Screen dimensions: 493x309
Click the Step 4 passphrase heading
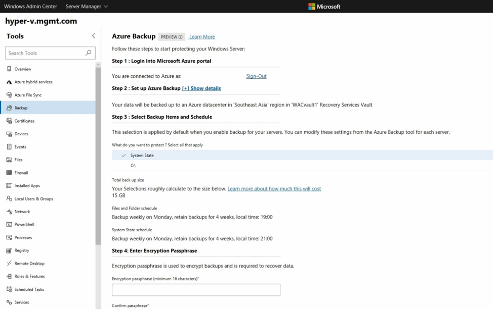coord(154,250)
